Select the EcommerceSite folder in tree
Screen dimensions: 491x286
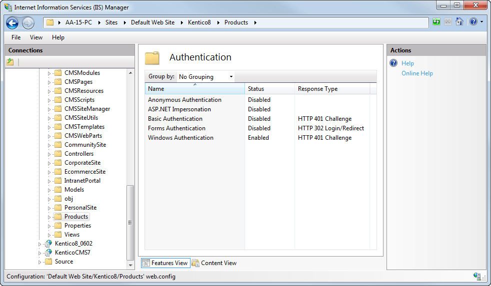(x=85, y=172)
